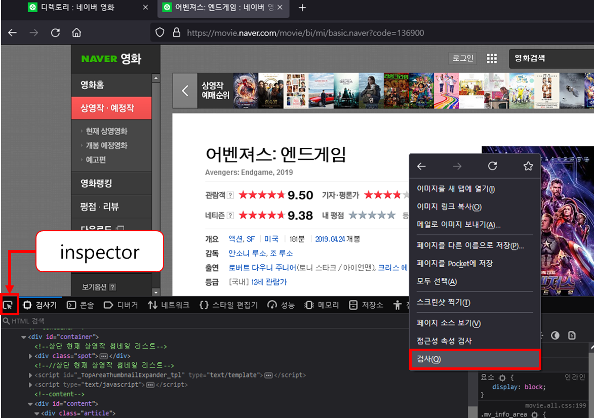
Task: Open 평점 · 리뷰 in the sidebar
Action: point(111,206)
